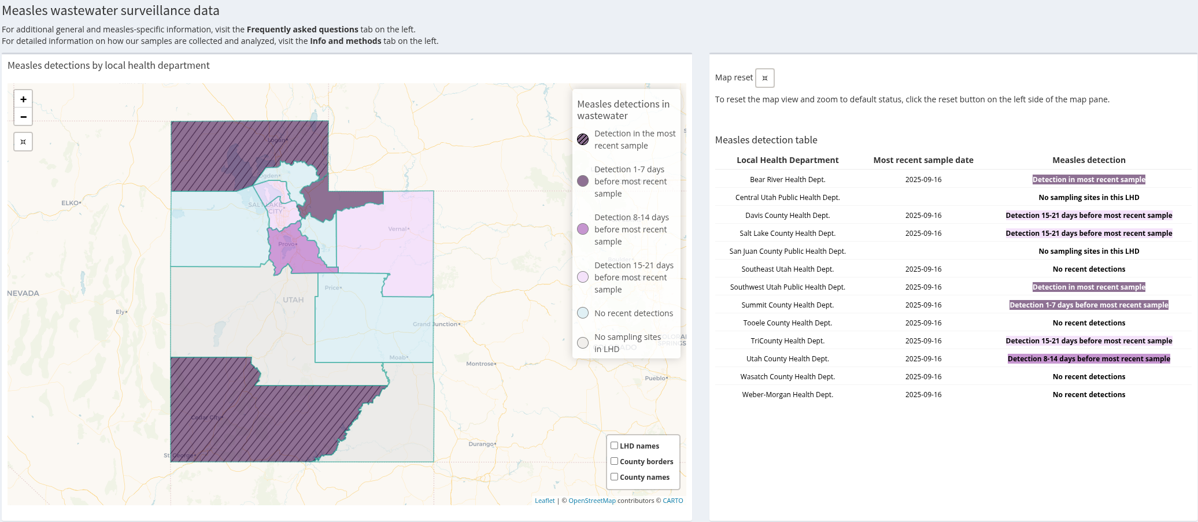Image resolution: width=1198 pixels, height=522 pixels.
Task: Click the hatched most recent detection legend icon
Action: [x=583, y=139]
